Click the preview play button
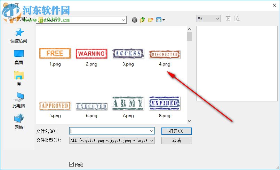The width and height of the screenshot is (280, 170). click(228, 19)
